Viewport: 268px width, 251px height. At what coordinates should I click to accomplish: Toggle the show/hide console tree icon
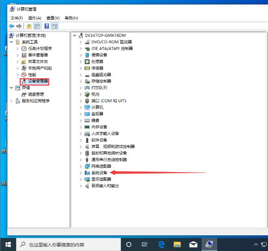[37, 26]
